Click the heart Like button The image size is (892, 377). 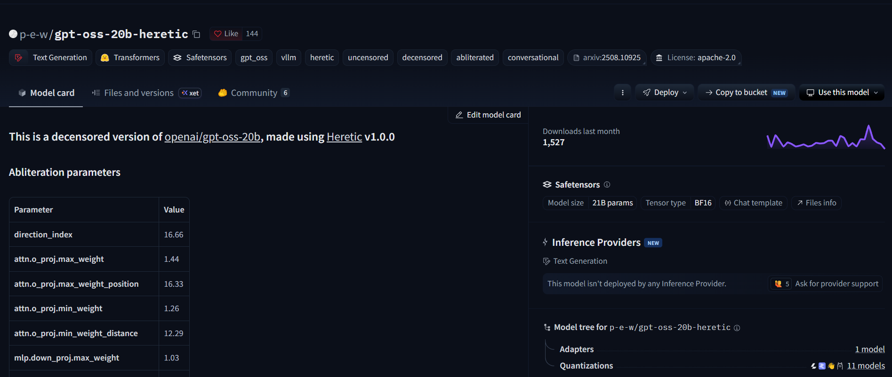[x=226, y=34]
